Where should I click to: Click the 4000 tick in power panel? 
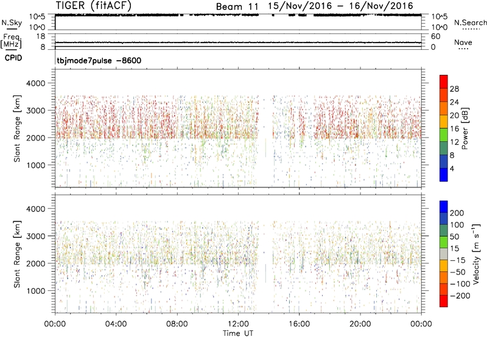pos(36,83)
